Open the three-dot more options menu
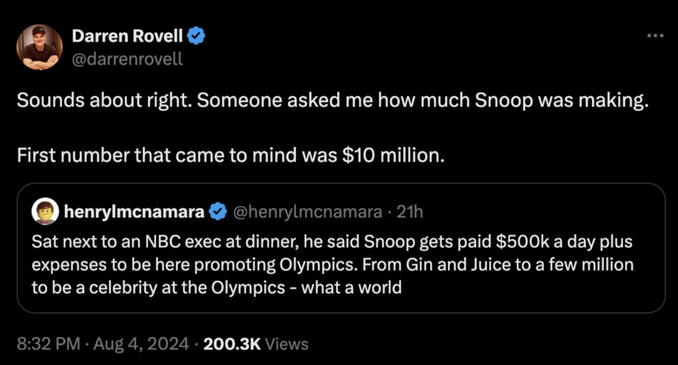Screen dimensions: 678x365 pos(655,36)
